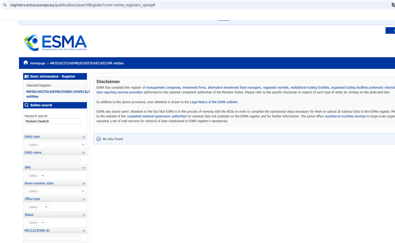Click the Office type filter label

(x=32, y=199)
